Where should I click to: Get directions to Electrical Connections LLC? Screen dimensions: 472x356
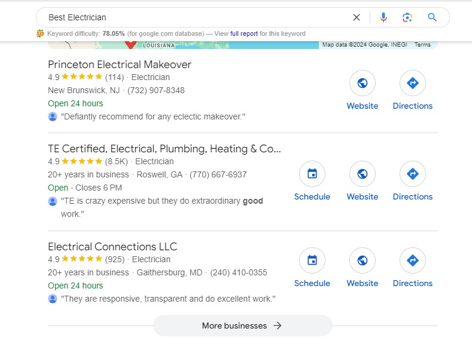[413, 260]
